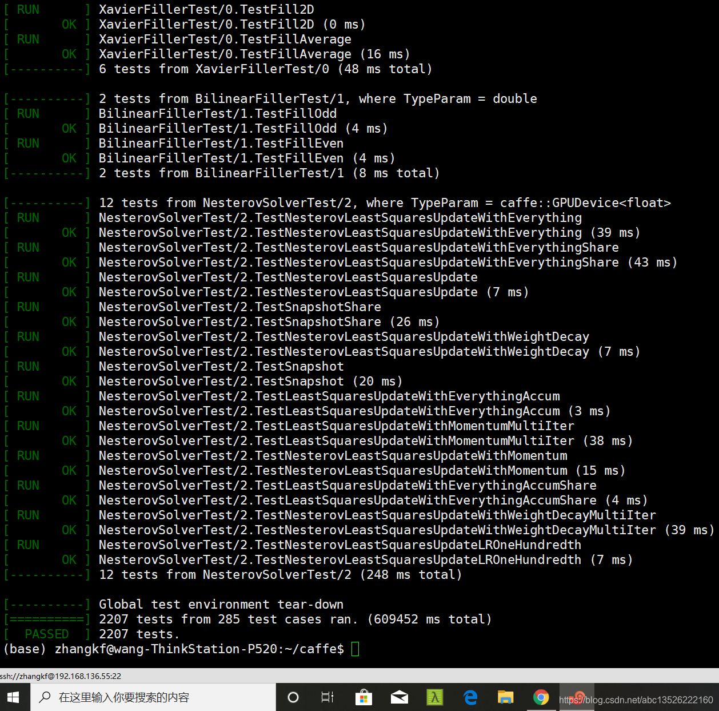
Task: Open Microsoft Edge from taskbar
Action: coord(470,697)
